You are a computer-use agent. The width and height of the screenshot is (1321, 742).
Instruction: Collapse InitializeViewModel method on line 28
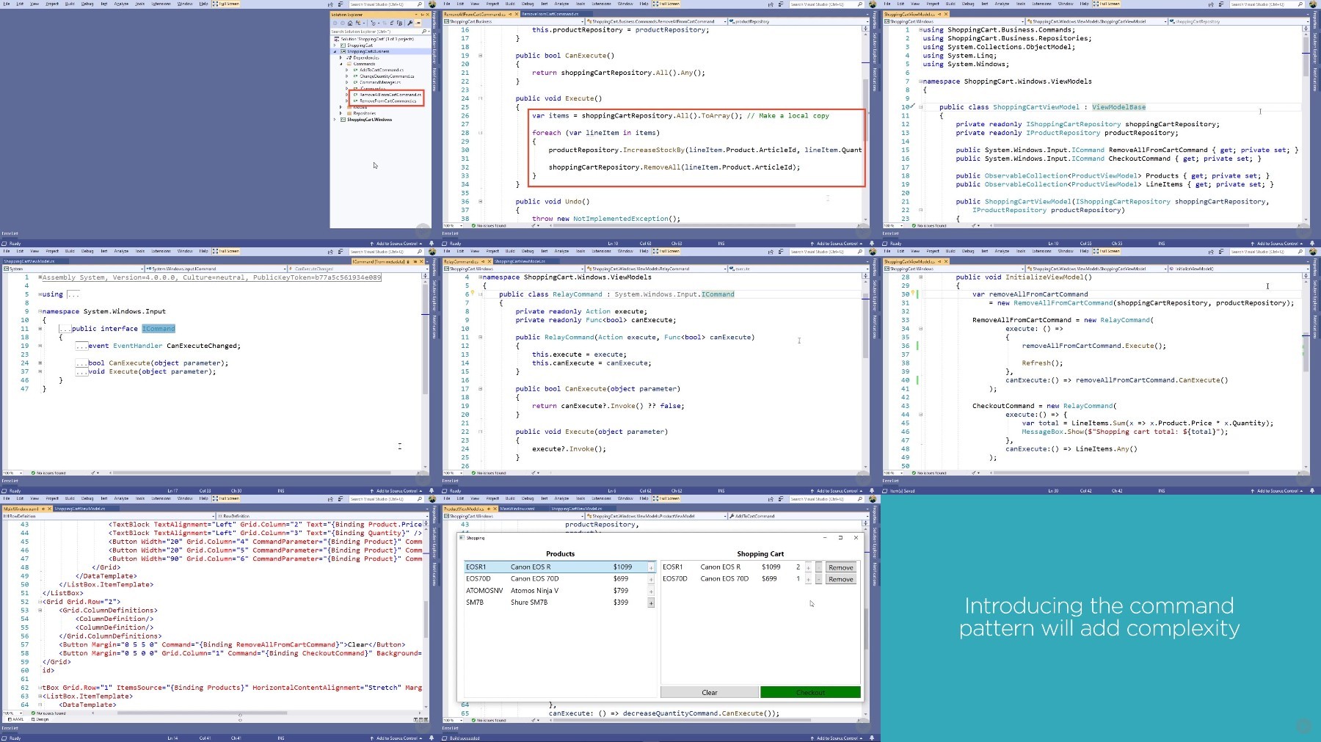click(920, 277)
